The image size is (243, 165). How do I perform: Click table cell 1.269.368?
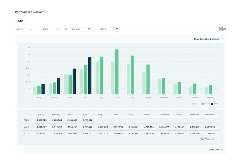point(210,127)
